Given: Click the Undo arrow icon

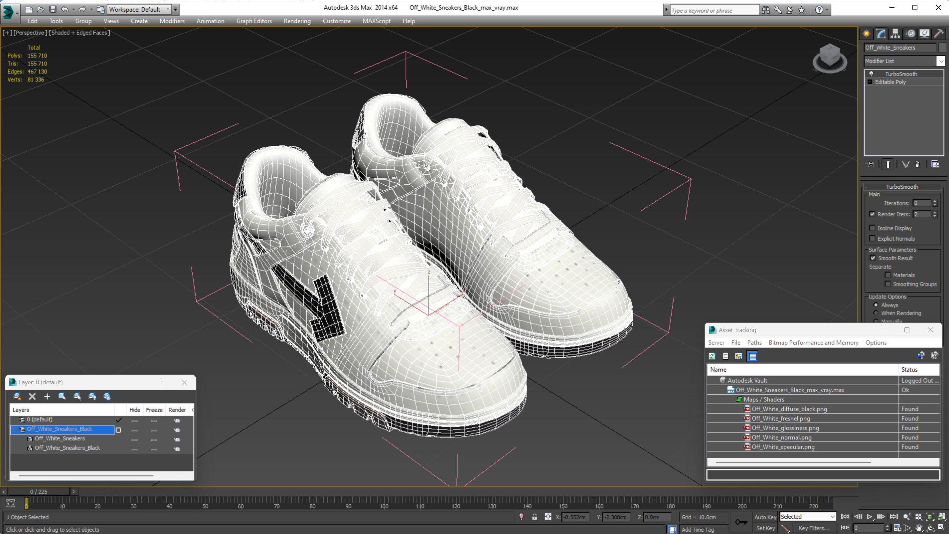Looking at the screenshot, I should pos(65,9).
